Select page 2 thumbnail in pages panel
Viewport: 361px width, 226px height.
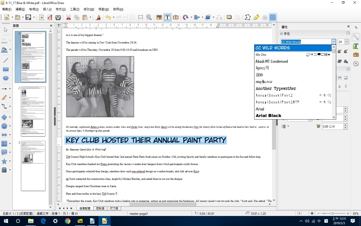point(33,111)
